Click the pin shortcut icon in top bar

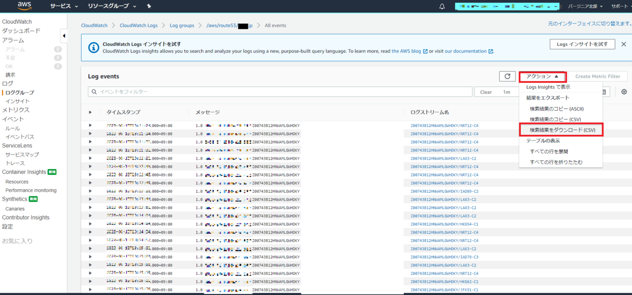pyautogui.click(x=149, y=6)
